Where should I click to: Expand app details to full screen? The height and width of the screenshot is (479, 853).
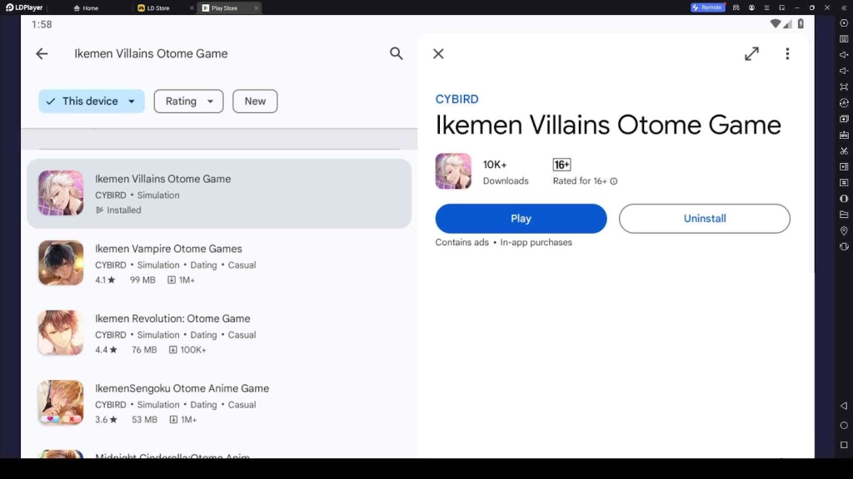[x=751, y=54]
